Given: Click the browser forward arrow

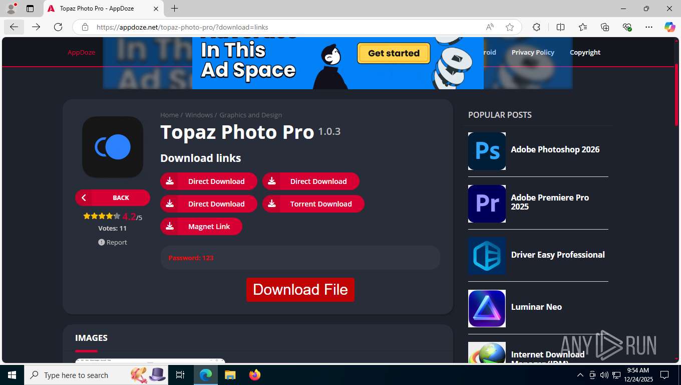Looking at the screenshot, I should coord(36,27).
